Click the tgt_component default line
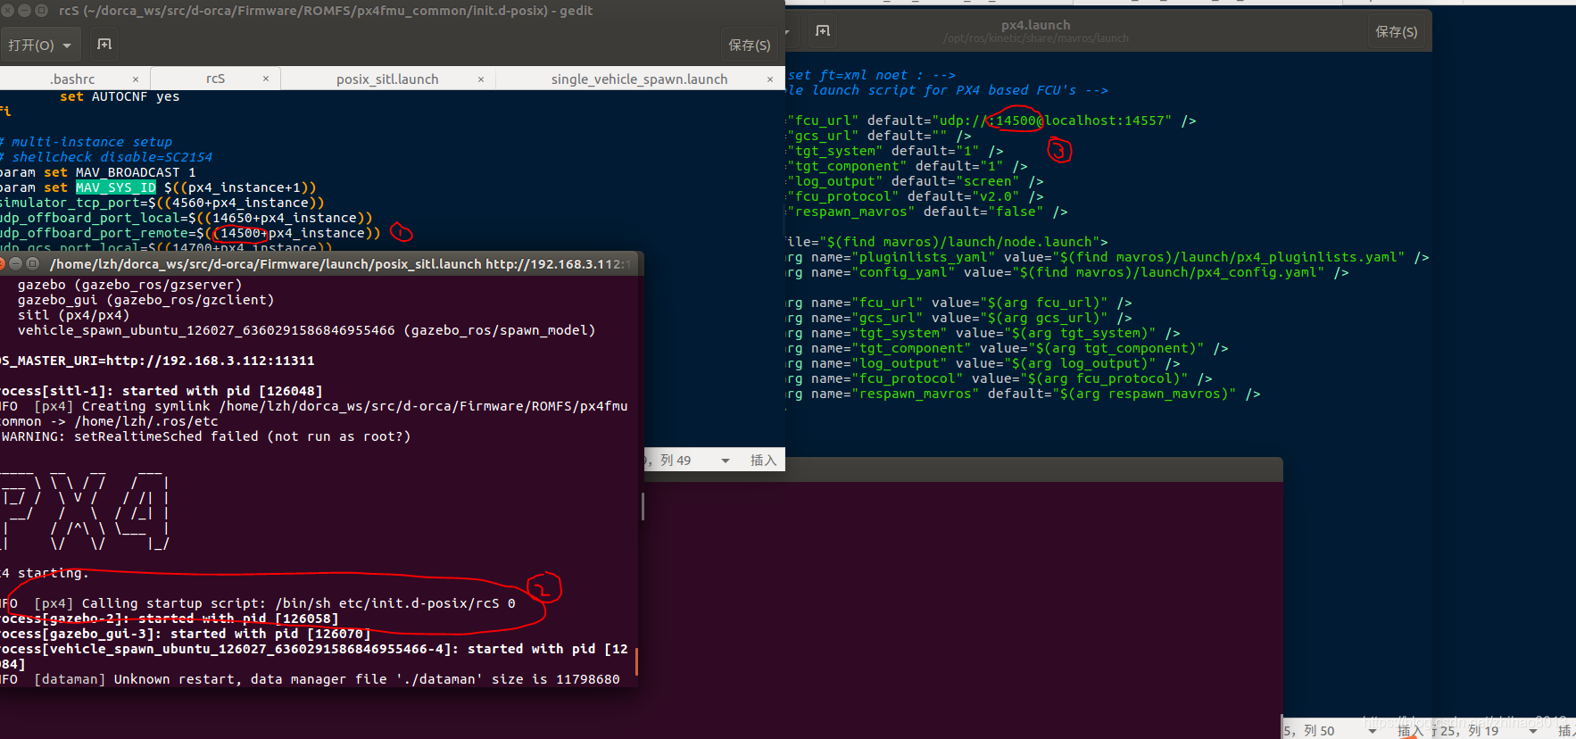This screenshot has height=739, width=1576. (x=908, y=166)
